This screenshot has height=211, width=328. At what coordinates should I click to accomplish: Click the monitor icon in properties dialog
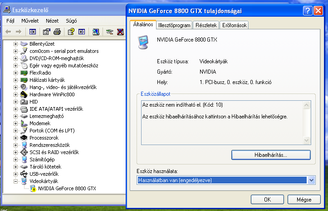point(143,42)
